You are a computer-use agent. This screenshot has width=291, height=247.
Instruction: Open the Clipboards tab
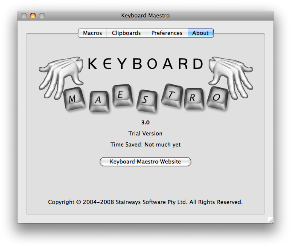126,33
